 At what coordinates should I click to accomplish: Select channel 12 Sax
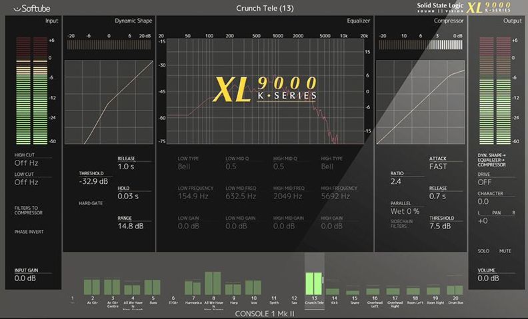(x=294, y=300)
